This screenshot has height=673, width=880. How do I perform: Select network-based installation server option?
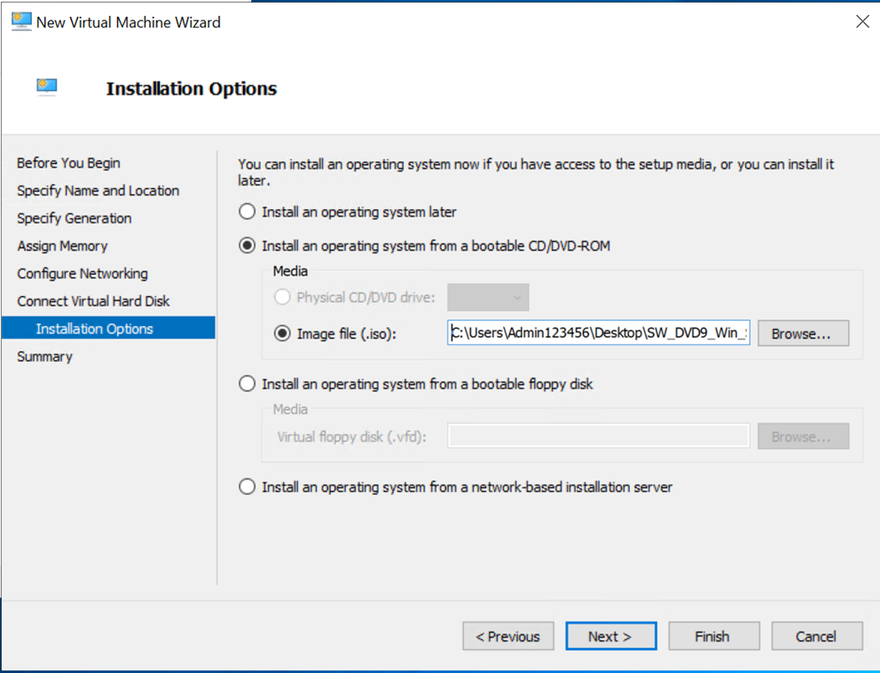(x=247, y=486)
